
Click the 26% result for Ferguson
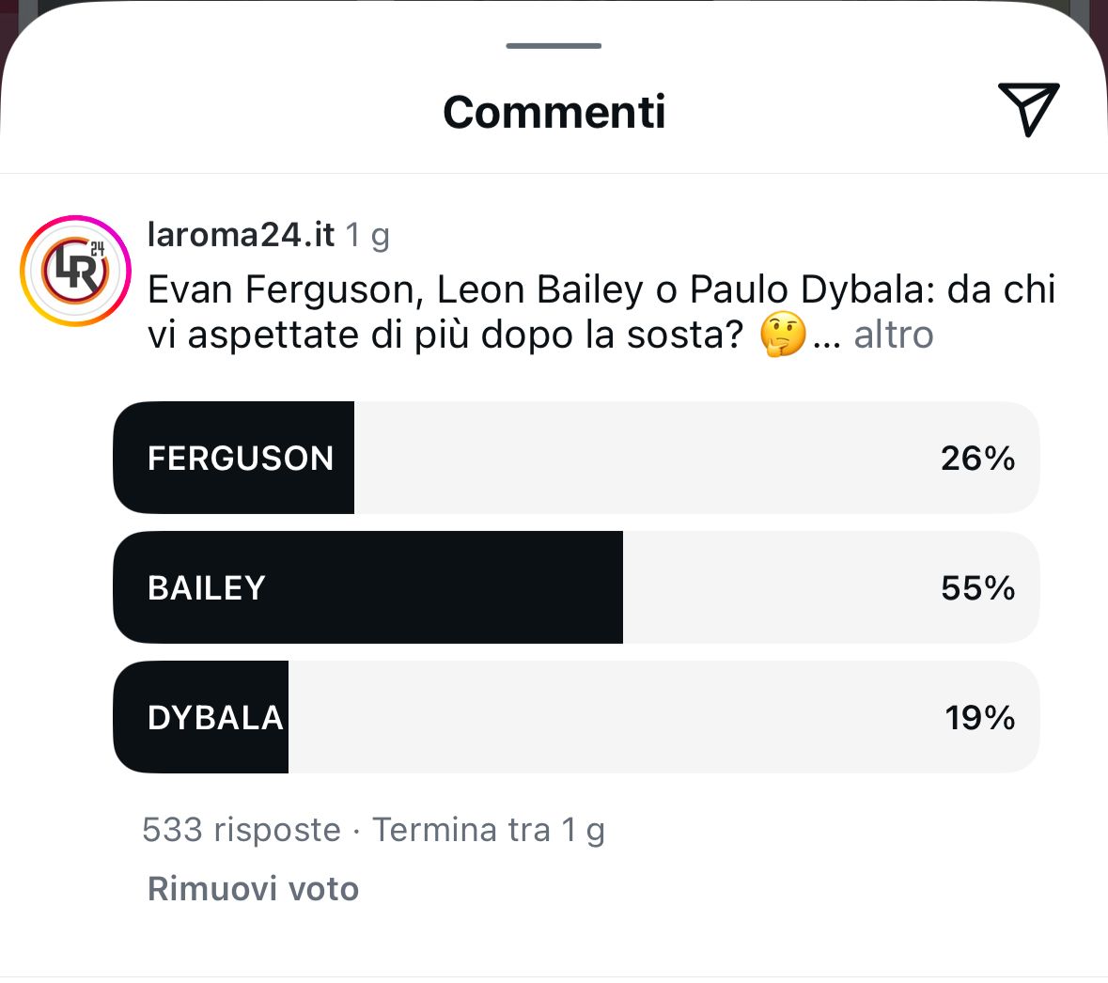tap(977, 459)
